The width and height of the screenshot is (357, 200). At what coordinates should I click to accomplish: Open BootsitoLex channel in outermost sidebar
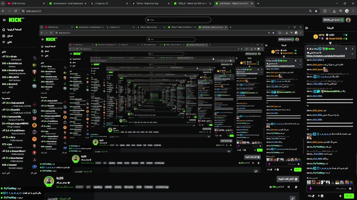(x=19, y=65)
